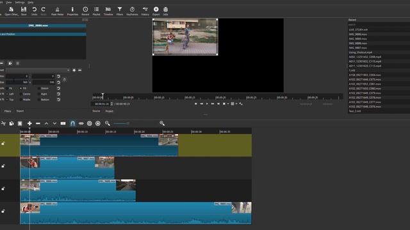The height and width of the screenshot is (230, 410).
Task: Click the Overwrite down-chevron timeline icon
Action: point(54,123)
